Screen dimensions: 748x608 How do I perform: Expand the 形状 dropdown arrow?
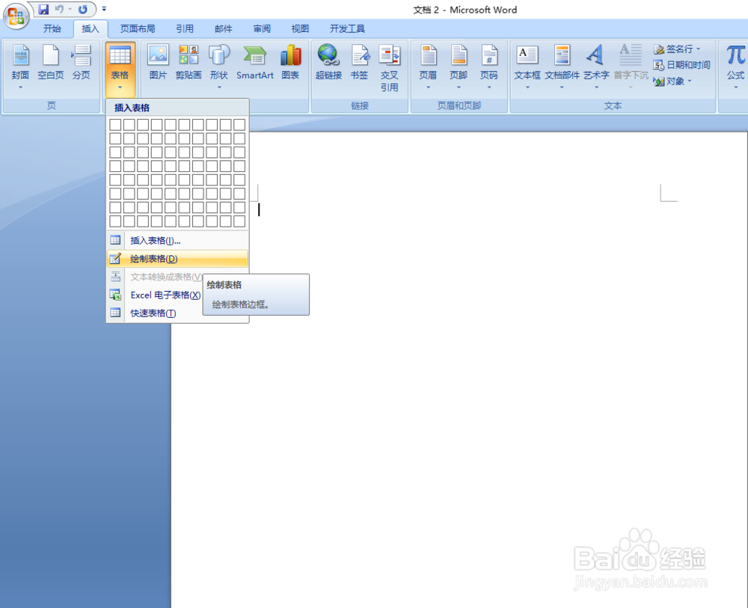tap(219, 87)
